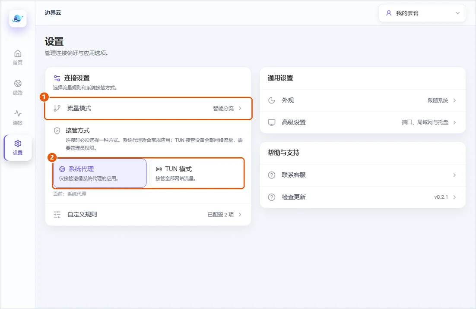Click 选择流量规则和系统接管方式 description text

[x=85, y=88]
